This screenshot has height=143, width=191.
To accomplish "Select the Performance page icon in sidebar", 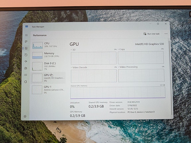I will click(x=26, y=48).
